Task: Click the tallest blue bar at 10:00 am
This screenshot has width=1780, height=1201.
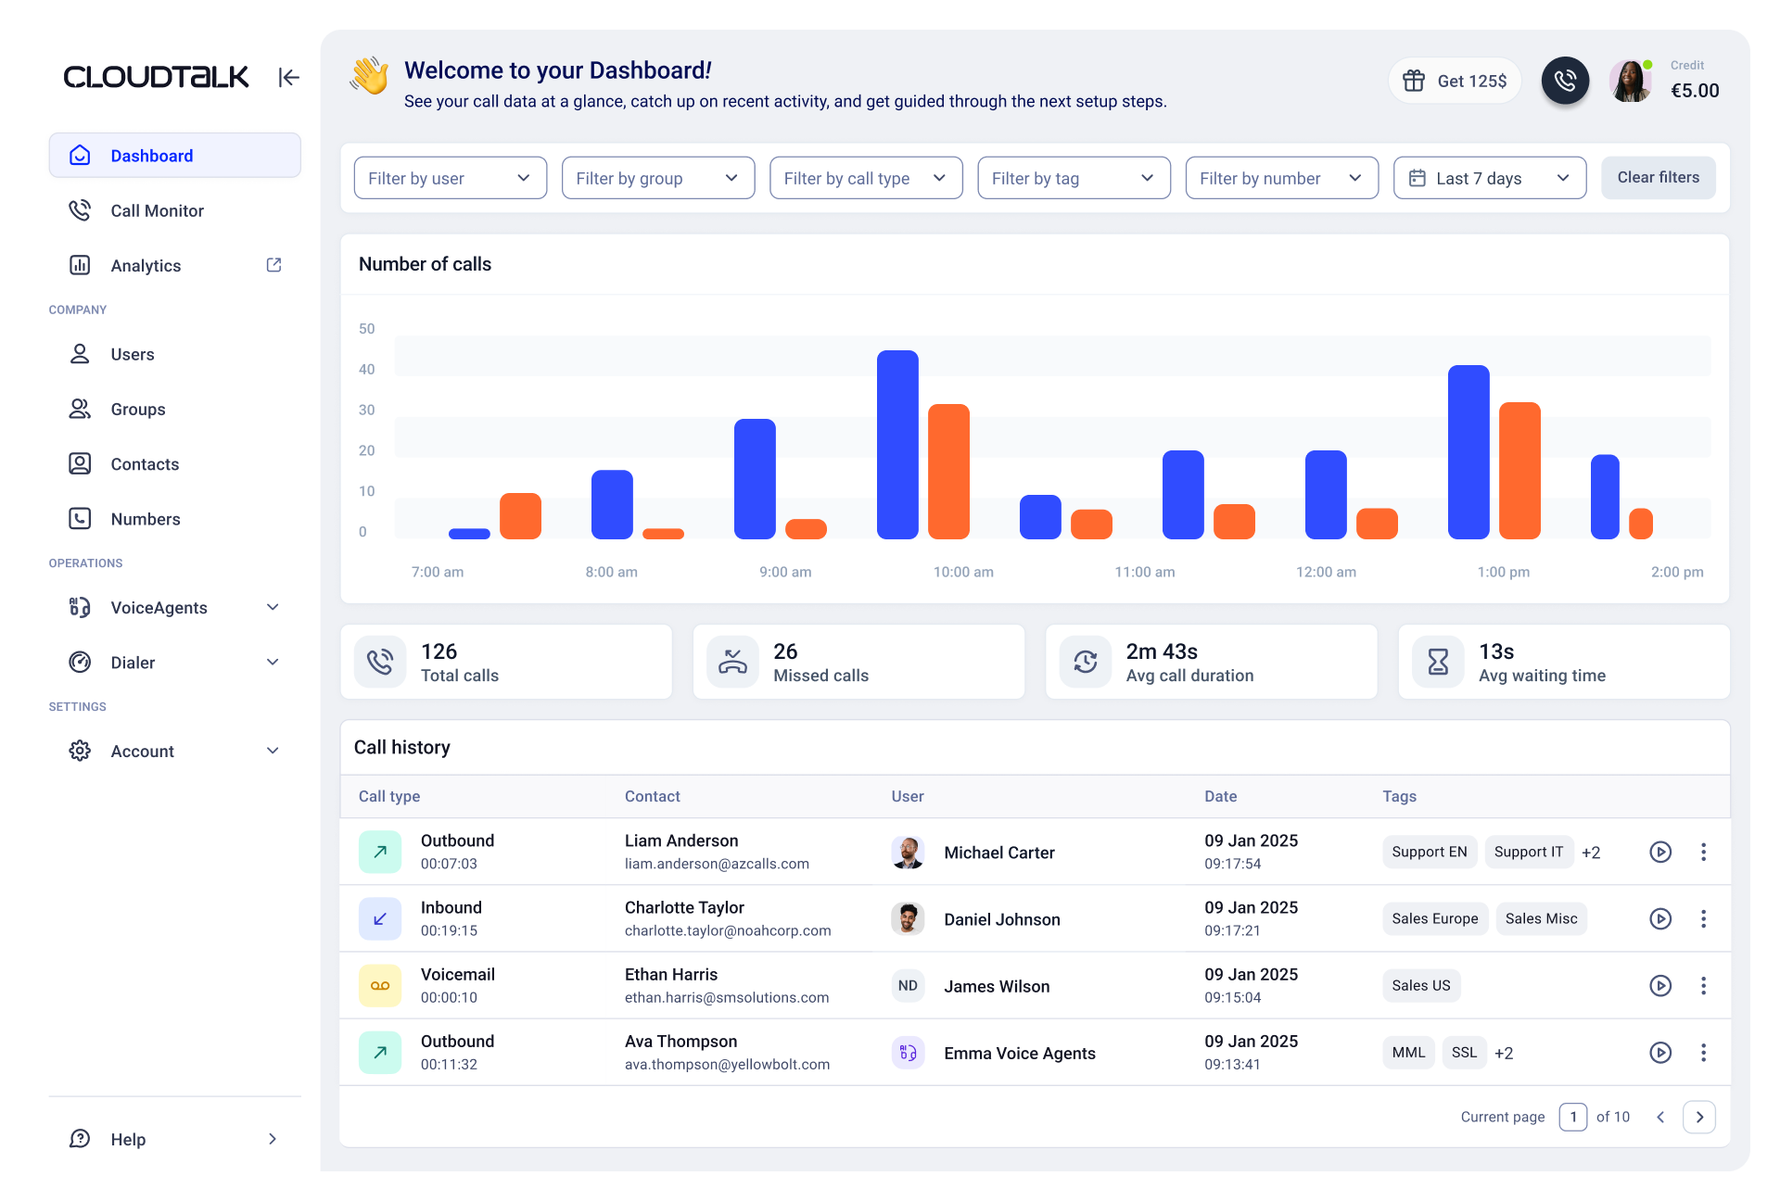Action: [896, 445]
